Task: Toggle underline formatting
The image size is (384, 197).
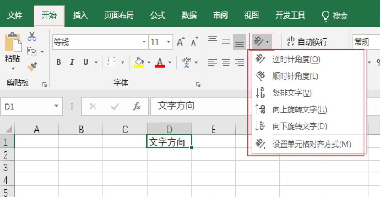Action: [85, 62]
